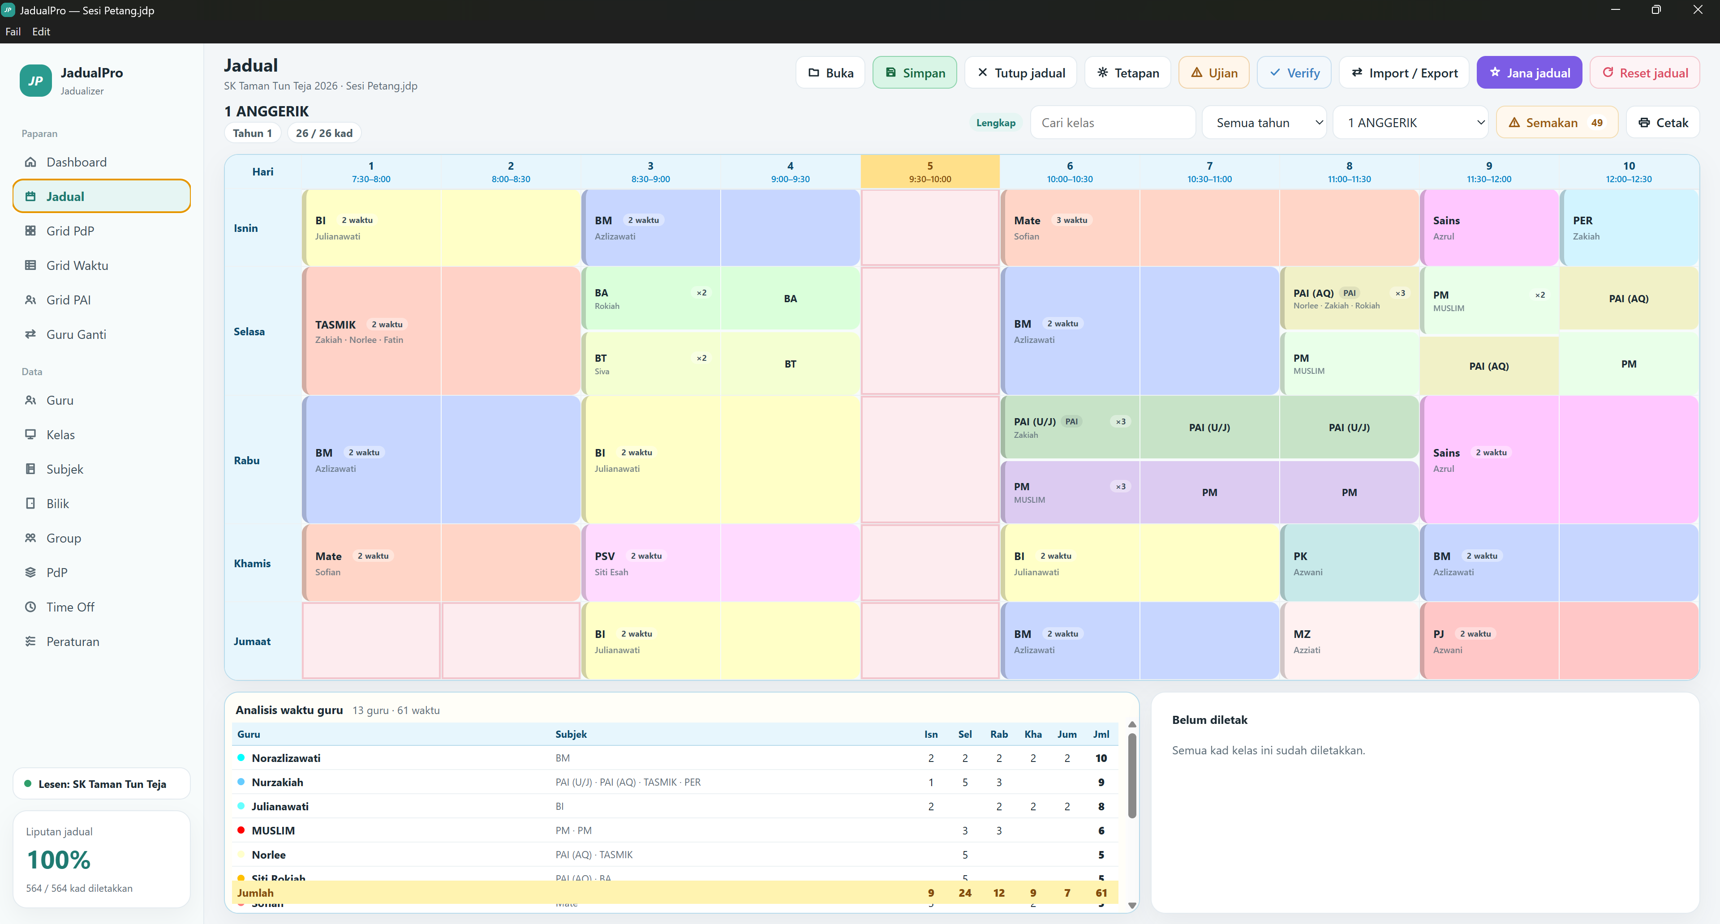The width and height of the screenshot is (1720, 924).
Task: Open the PdP layers icon
Action: point(30,573)
